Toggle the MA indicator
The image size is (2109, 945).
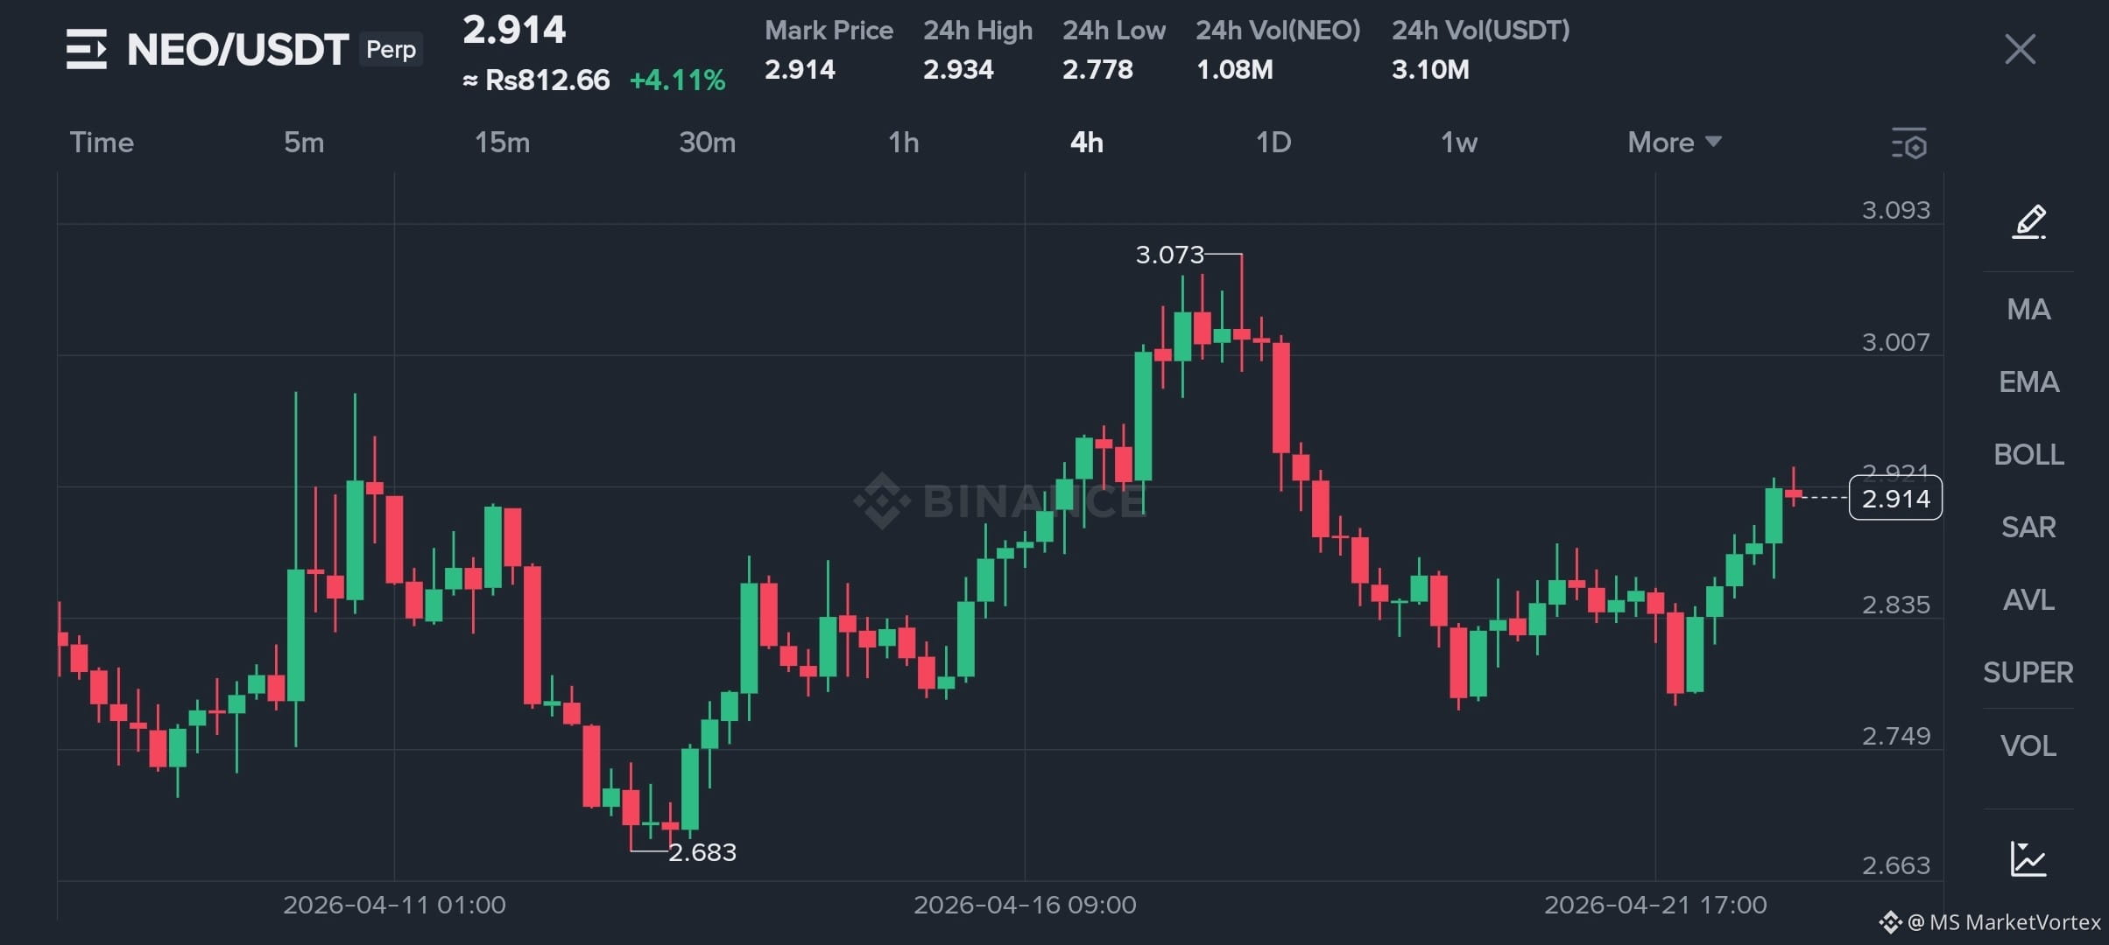[2028, 309]
